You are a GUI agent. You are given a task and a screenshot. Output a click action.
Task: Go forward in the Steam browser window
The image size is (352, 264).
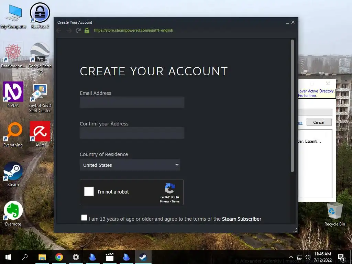click(69, 31)
